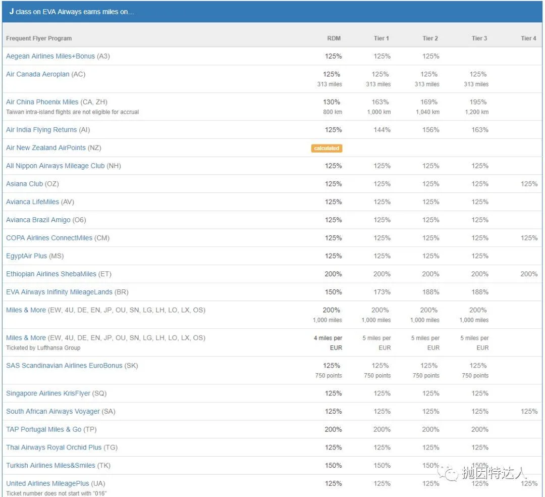
Task: Click the Frequent Flyer Program column header
Action: (39, 38)
